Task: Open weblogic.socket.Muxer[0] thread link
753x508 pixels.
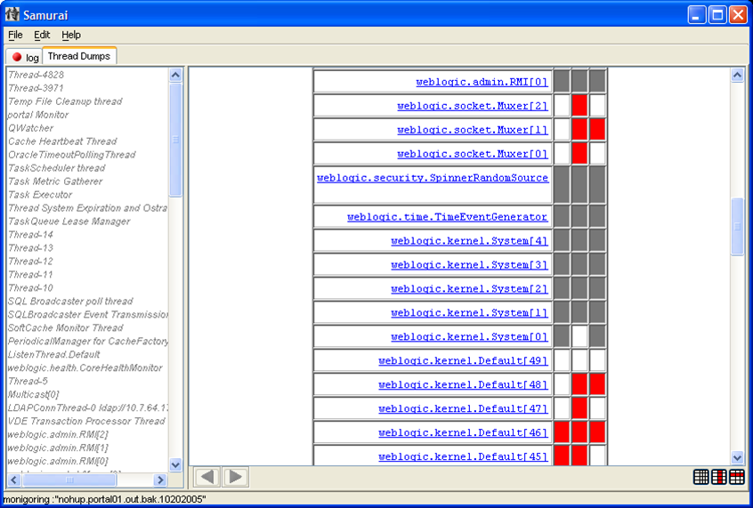Action: [x=473, y=154]
